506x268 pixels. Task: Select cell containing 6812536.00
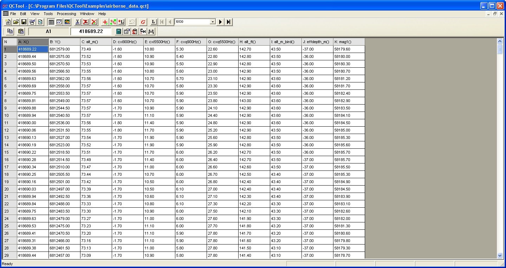64,123
